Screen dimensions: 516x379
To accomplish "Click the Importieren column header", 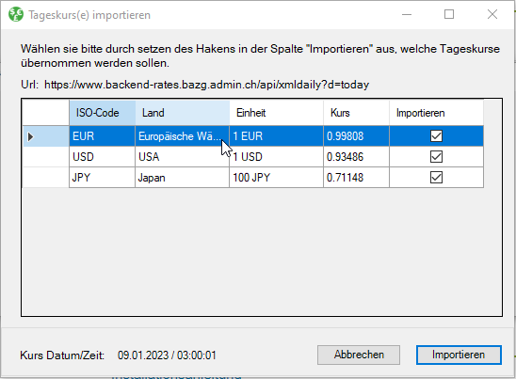I will pyautogui.click(x=436, y=113).
